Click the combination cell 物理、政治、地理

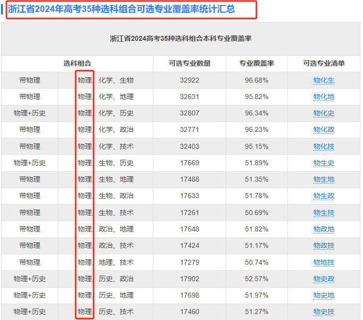(x=106, y=229)
